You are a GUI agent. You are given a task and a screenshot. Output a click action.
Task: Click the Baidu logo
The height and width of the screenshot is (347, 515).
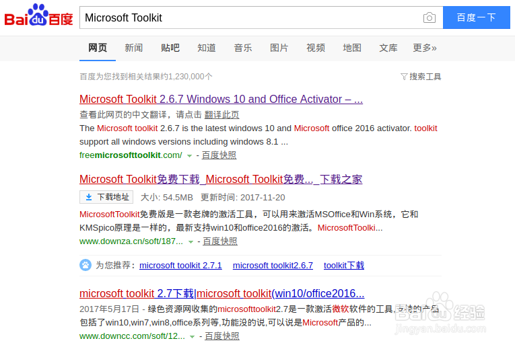tap(38, 15)
